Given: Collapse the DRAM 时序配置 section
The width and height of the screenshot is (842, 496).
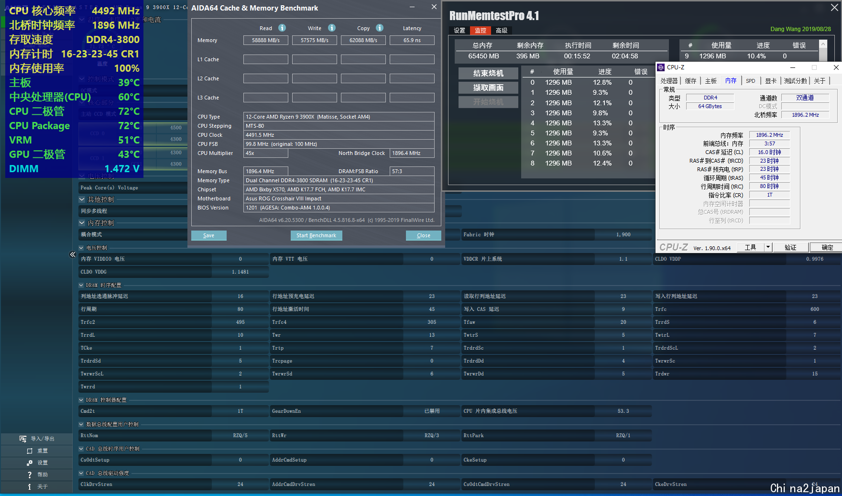Looking at the screenshot, I should point(81,285).
